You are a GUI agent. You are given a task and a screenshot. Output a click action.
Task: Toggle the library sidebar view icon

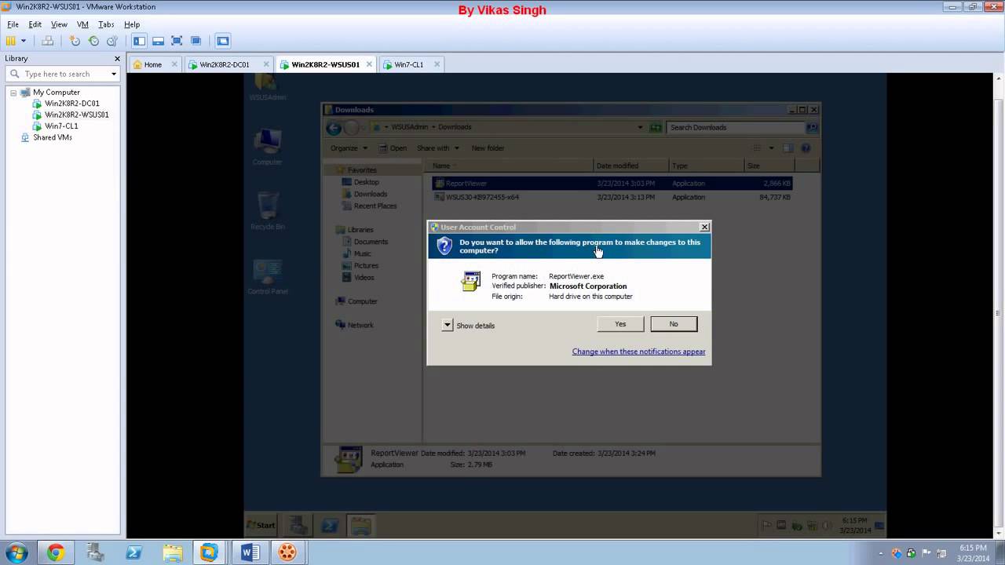tap(140, 41)
